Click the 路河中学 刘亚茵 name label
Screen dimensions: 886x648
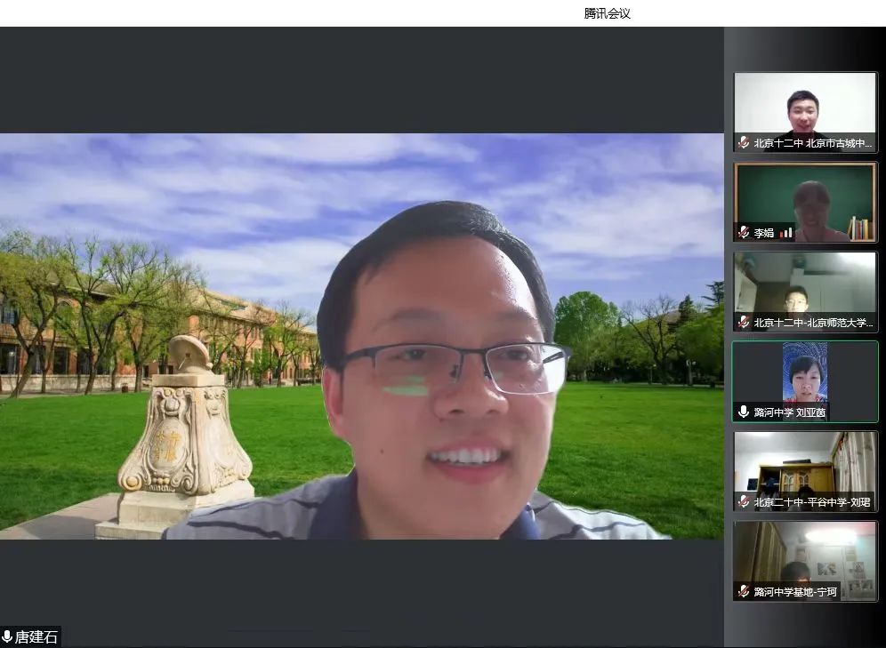[789, 412]
